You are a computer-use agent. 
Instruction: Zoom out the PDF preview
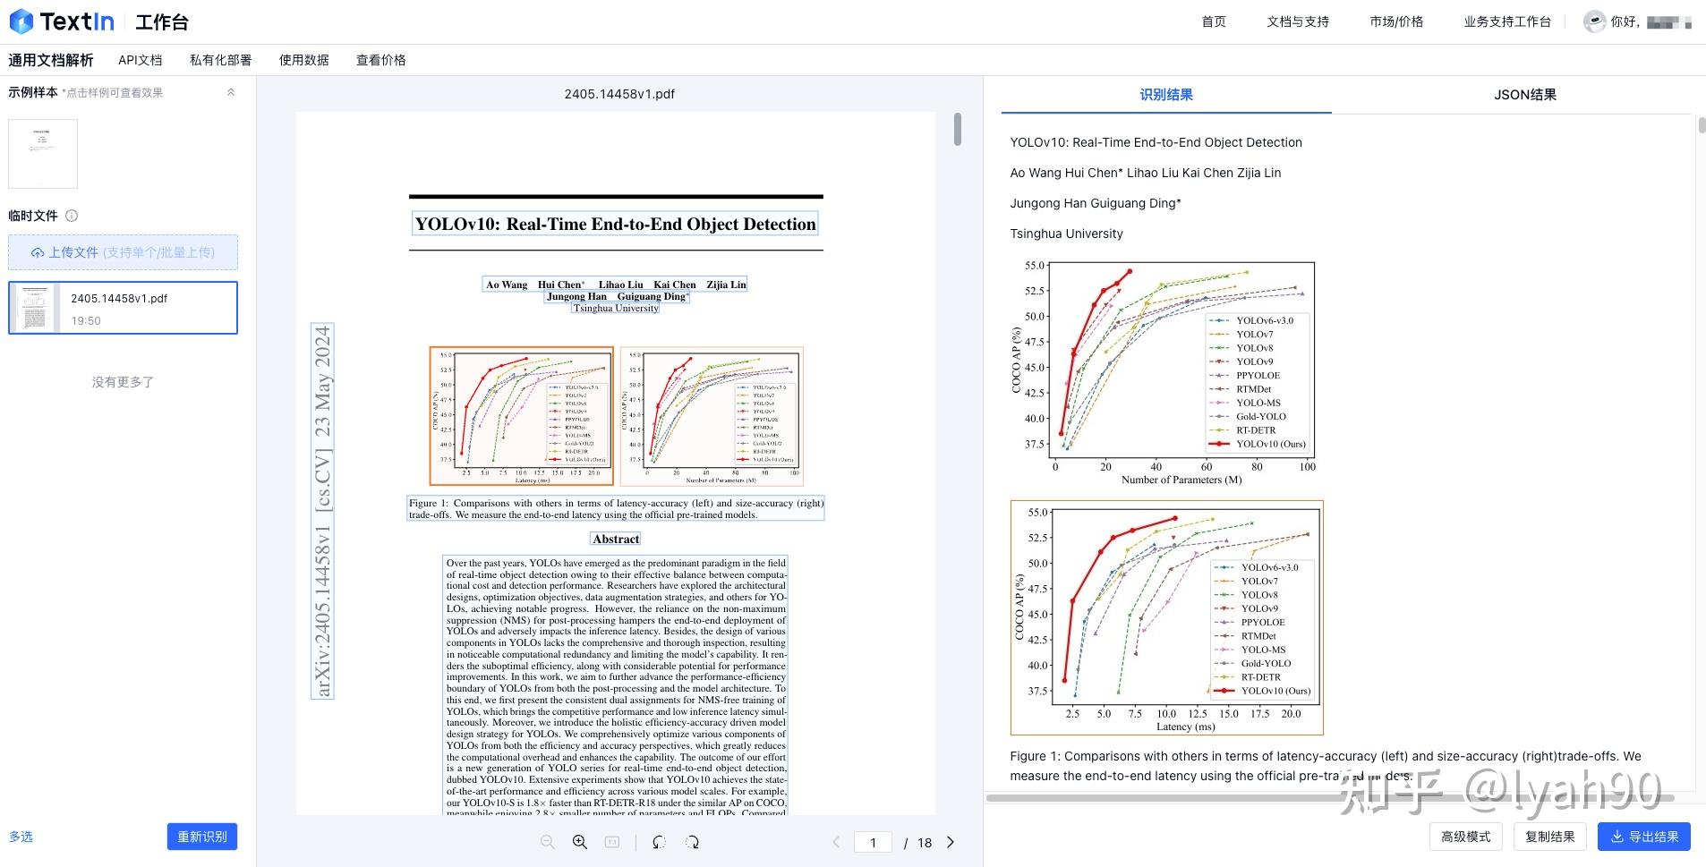click(x=548, y=842)
